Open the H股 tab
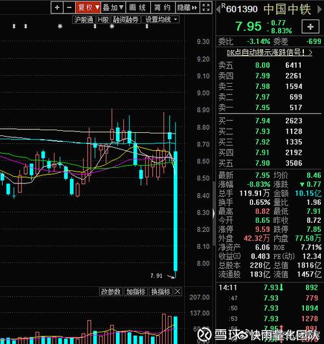324x344 pixels. tap(103, 19)
